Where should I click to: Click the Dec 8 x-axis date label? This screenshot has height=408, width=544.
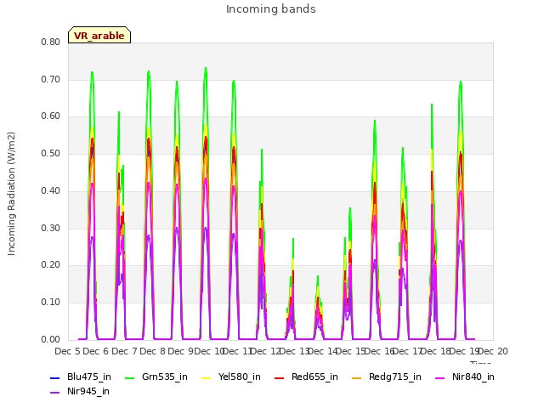pyautogui.click(x=153, y=351)
